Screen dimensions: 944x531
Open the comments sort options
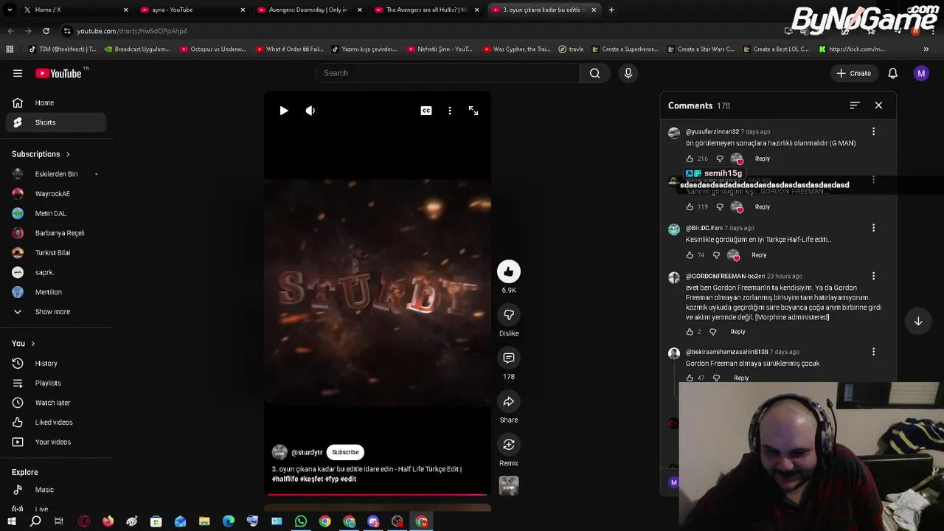[854, 105]
